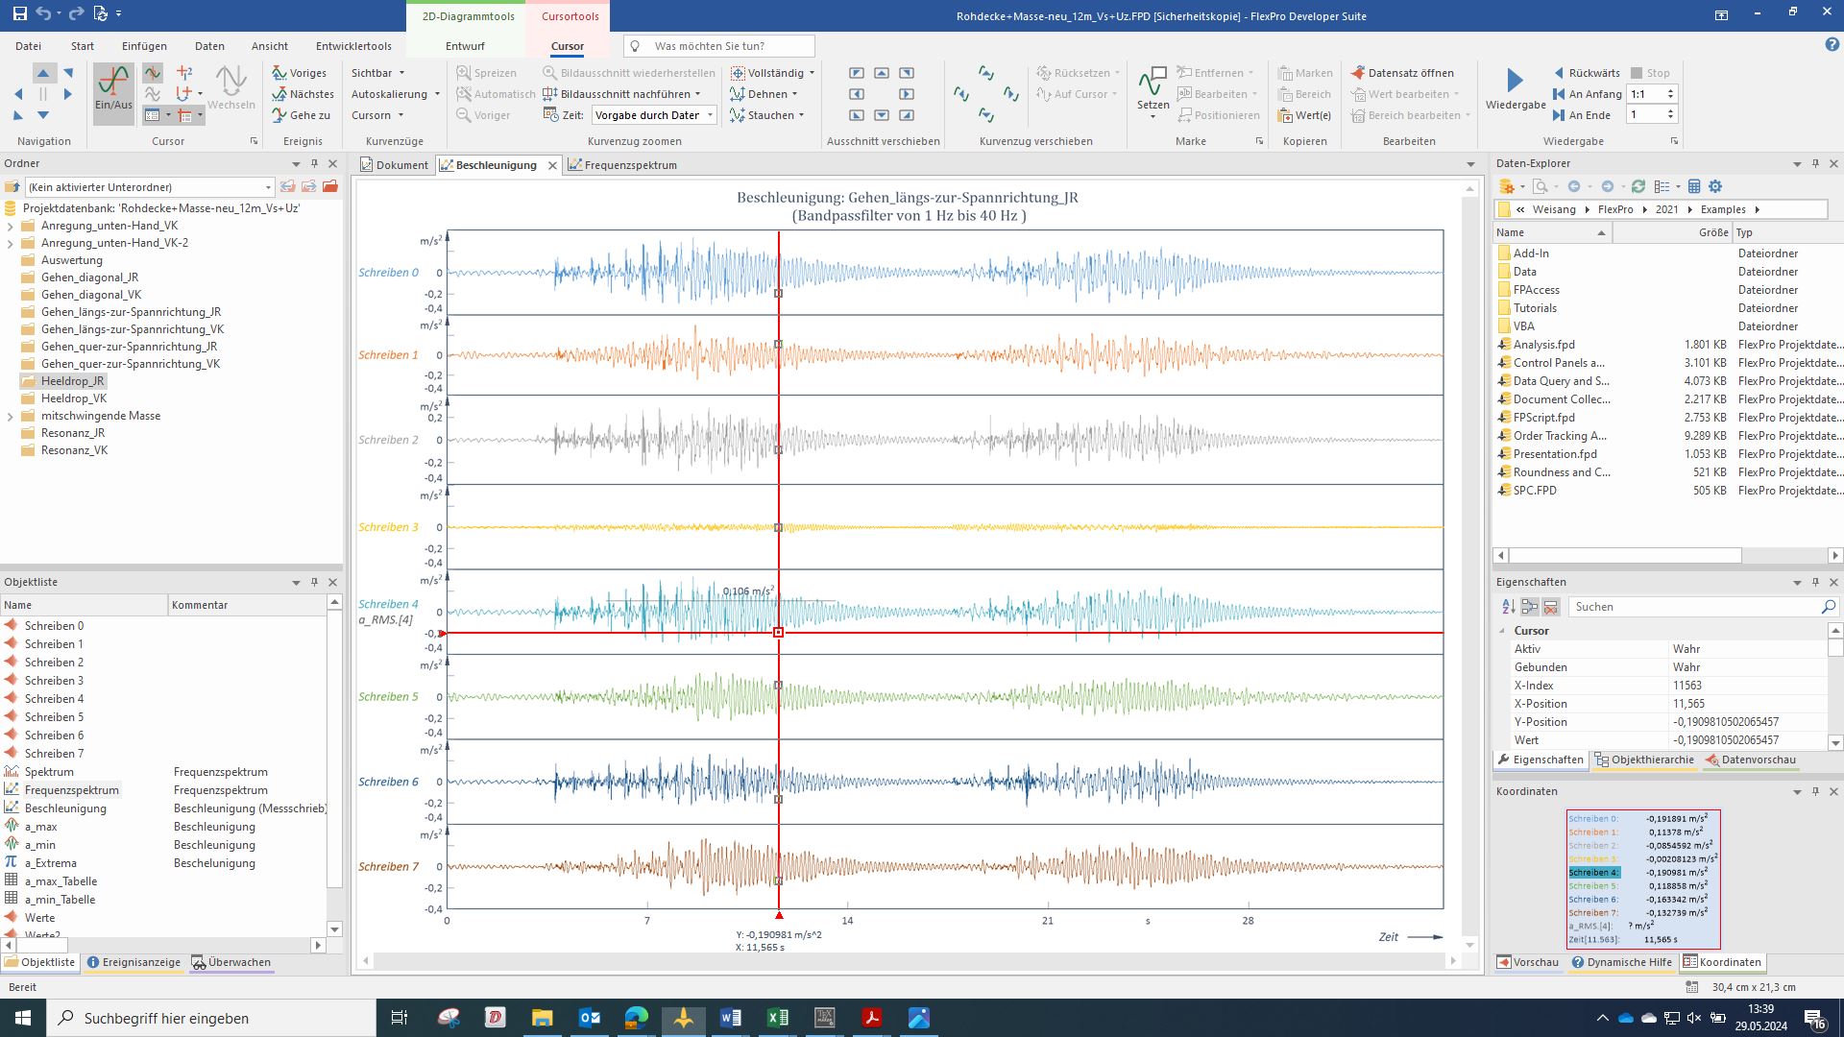Click the Frequenzspektrum object icon
This screenshot has width=1844, height=1037.
12,790
